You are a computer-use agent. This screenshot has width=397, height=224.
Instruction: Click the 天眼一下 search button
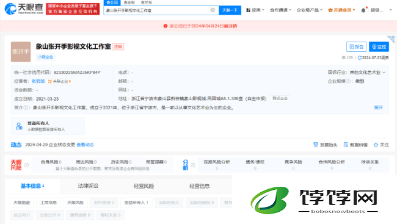click(230, 10)
